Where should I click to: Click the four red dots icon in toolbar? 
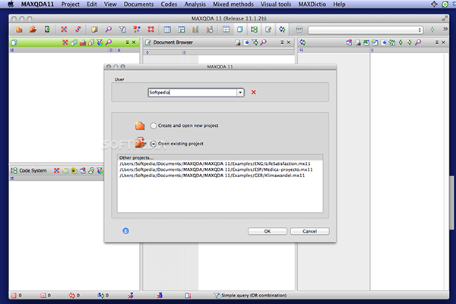151,30
